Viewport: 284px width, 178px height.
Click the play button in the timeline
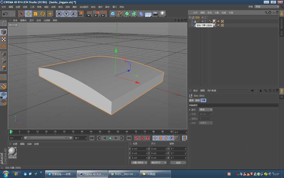click(x=111, y=138)
